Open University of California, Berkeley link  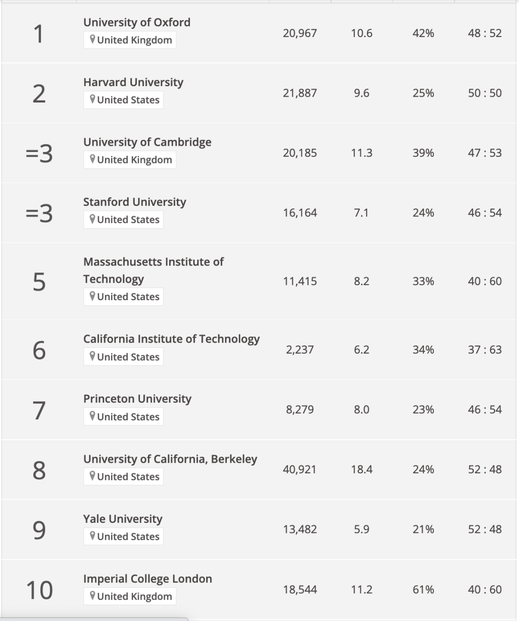pyautogui.click(x=170, y=459)
